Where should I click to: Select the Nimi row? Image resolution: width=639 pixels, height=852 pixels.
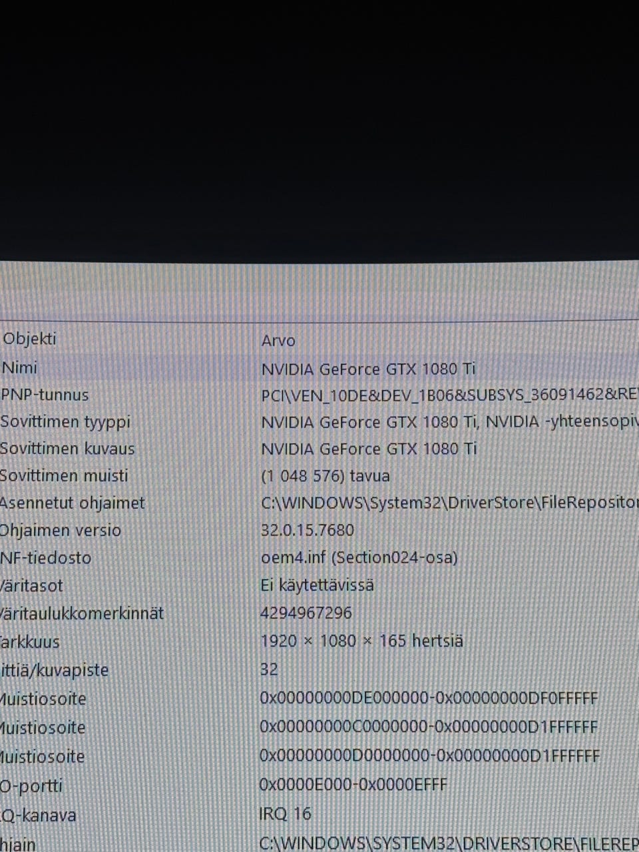tap(319, 368)
